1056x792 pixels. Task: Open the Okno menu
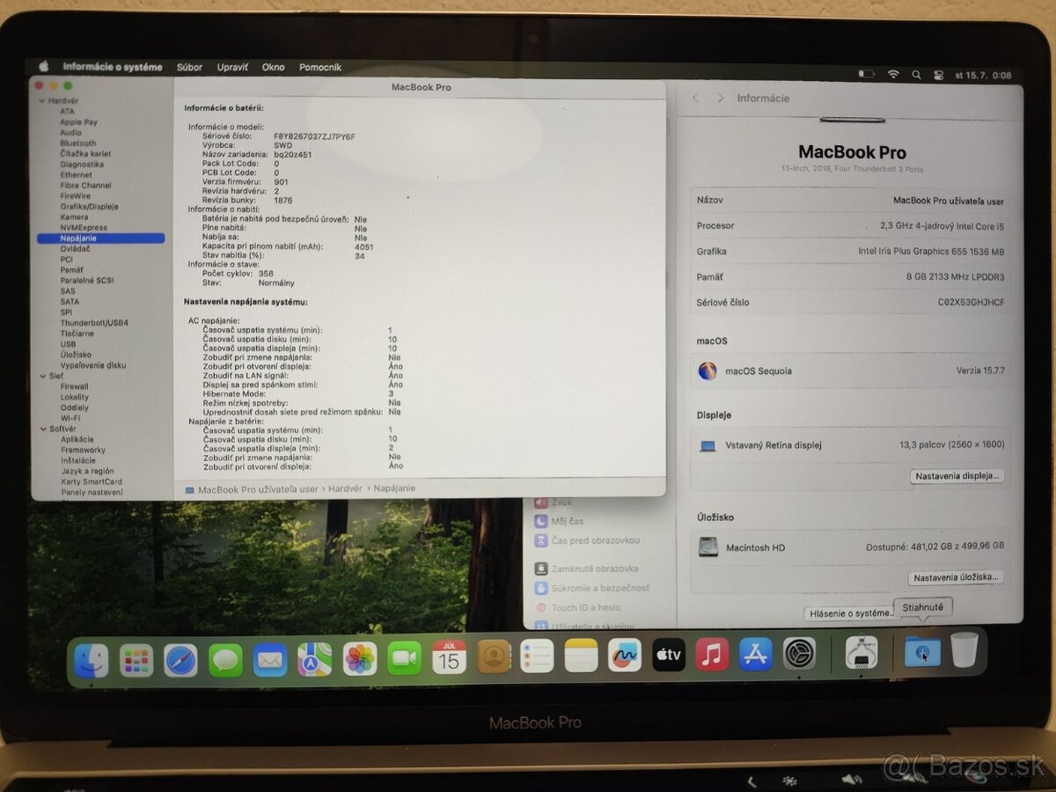(x=274, y=67)
